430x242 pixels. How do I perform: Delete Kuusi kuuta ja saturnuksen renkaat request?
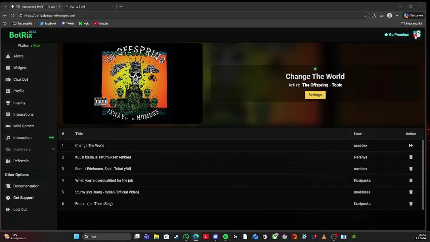coord(411,157)
